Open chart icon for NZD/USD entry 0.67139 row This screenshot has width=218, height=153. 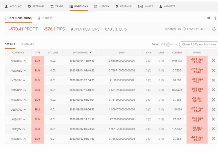[x=25, y=90]
